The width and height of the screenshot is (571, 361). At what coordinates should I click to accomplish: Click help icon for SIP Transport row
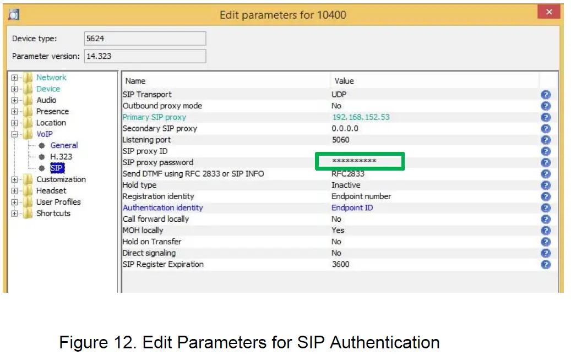point(546,95)
